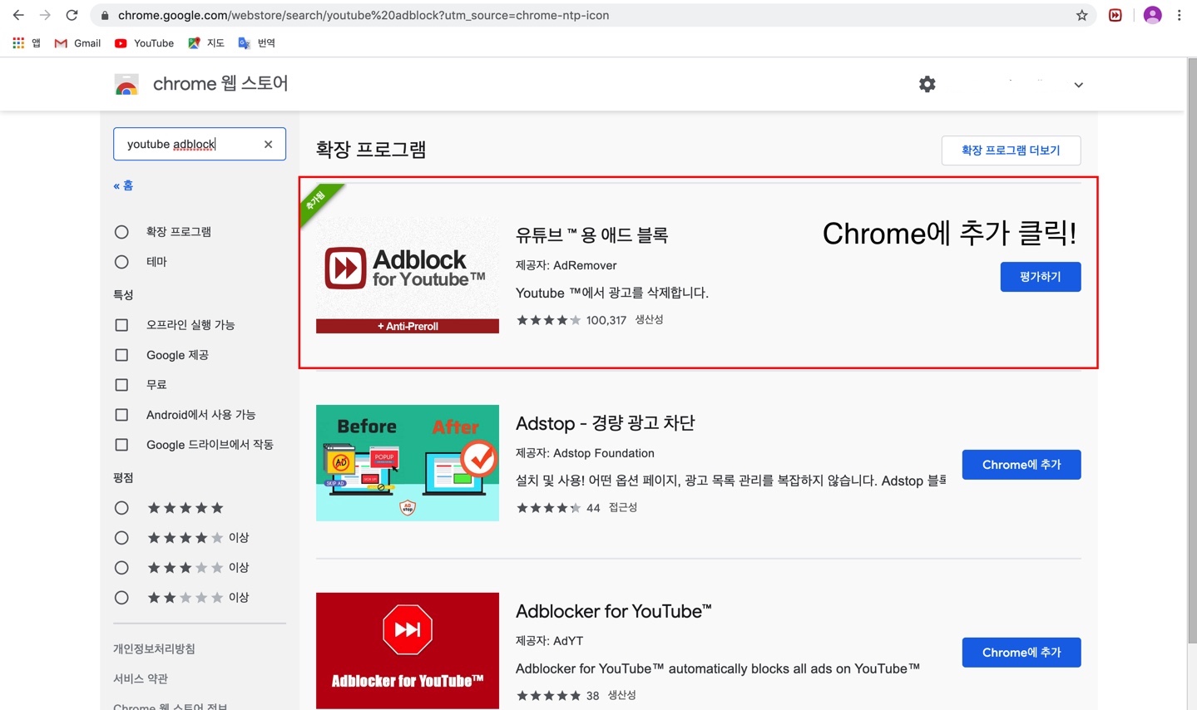Add Adstop with Chrome에 추가 button
Screen dimensions: 1197x710
click(x=1021, y=465)
